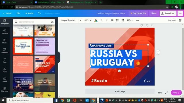Open the Elements panel
Image resolution: width=184 pixels, height=103 pixels.
tap(5, 51)
